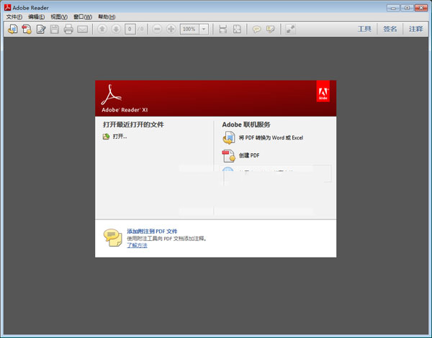Click the 100% zoom value field
Viewport: 432px width, 338px height.
tap(189, 29)
